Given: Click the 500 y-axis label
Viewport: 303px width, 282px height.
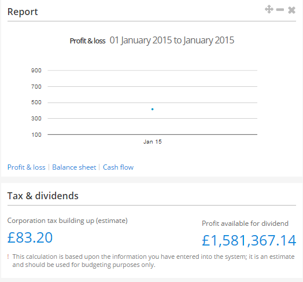Looking at the screenshot, I should coord(36,102).
